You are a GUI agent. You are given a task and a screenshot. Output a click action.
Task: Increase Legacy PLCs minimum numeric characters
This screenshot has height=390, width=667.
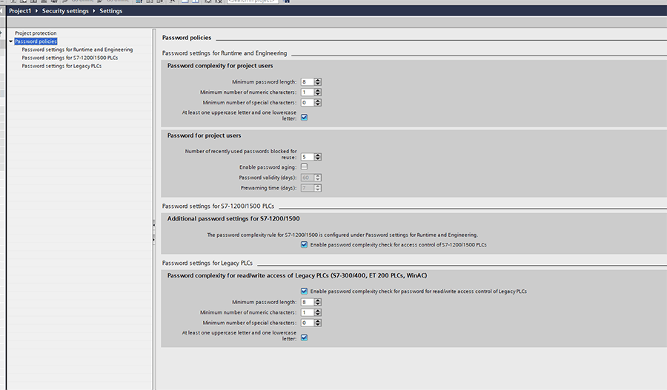pyautogui.click(x=318, y=311)
